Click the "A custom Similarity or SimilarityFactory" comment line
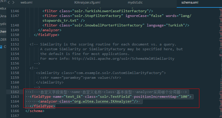Viewport: 222px width, 118px height. click(x=111, y=49)
